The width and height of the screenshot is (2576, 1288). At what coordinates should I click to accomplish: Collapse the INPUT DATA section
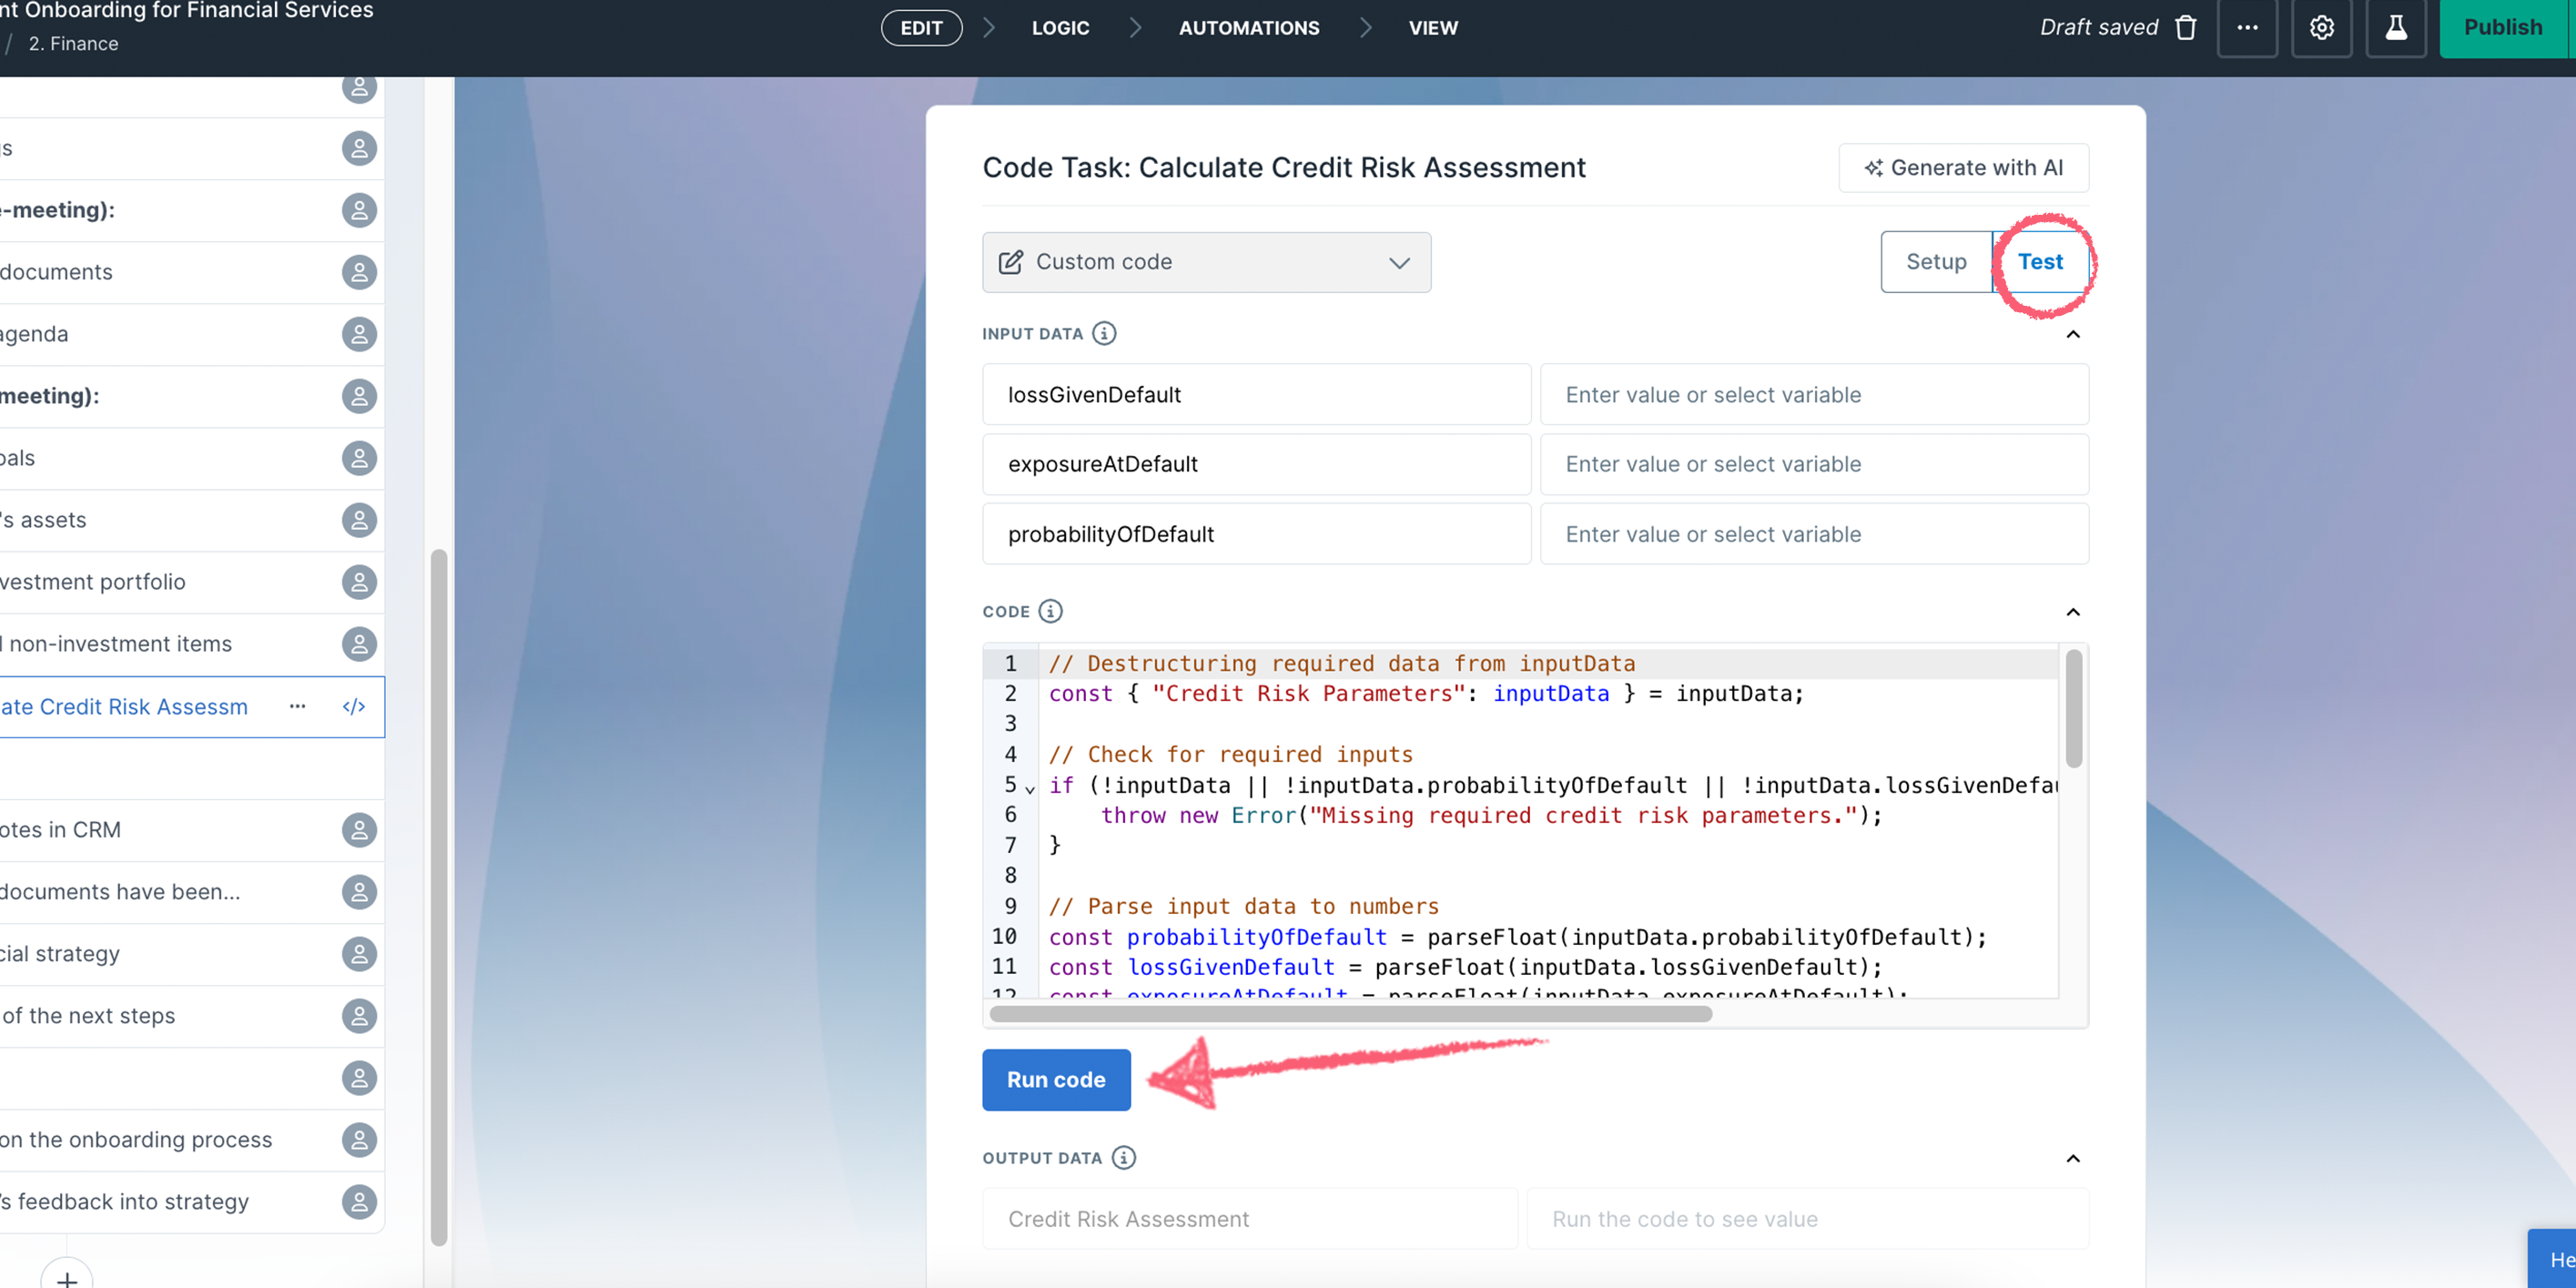click(x=2073, y=334)
